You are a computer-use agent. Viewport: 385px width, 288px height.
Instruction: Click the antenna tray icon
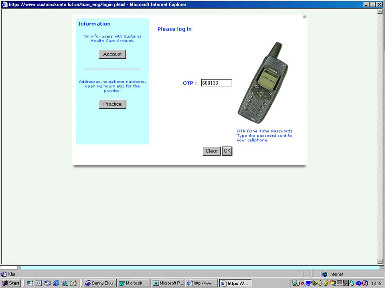click(295, 283)
